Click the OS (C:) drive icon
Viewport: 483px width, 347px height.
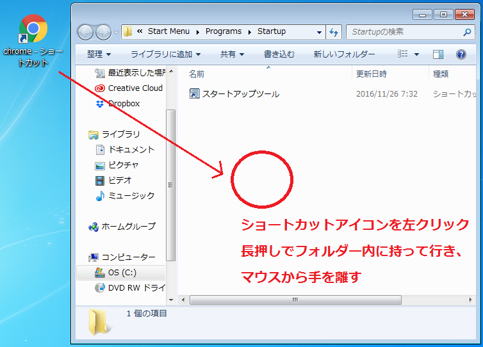(x=100, y=273)
